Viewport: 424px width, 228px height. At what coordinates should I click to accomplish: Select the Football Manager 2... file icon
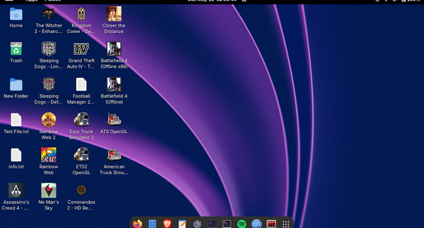tap(81, 84)
